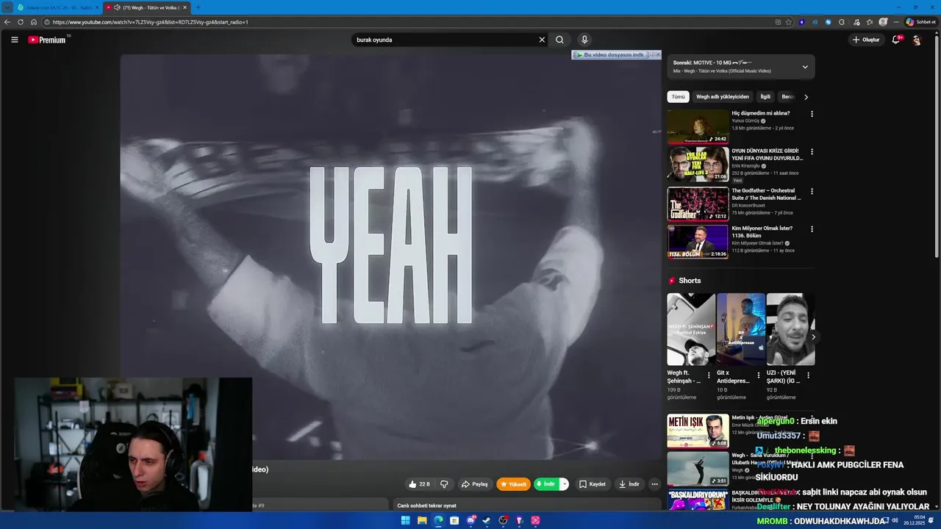Click the Oluştur create button
This screenshot has height=529, width=941.
[866, 40]
